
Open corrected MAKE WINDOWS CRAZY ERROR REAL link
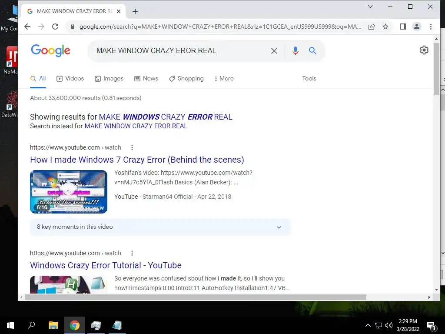166,117
